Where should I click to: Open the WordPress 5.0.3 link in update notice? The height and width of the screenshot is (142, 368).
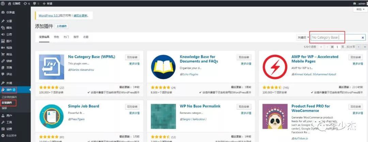point(49,15)
